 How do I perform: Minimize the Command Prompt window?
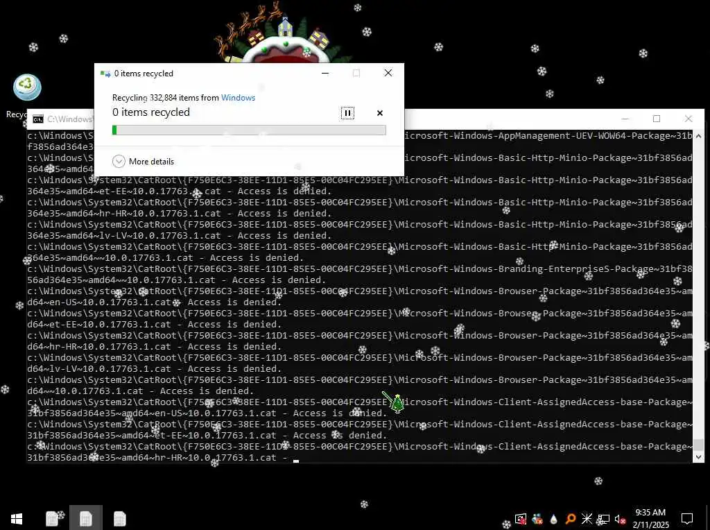625,119
